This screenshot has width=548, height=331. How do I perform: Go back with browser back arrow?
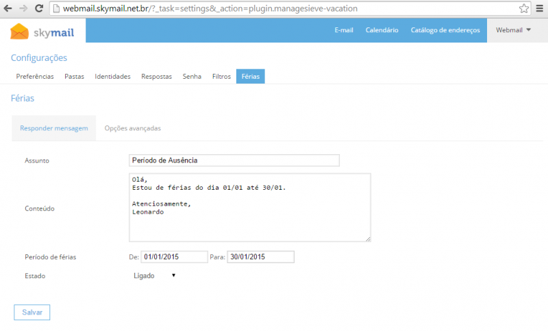8,8
